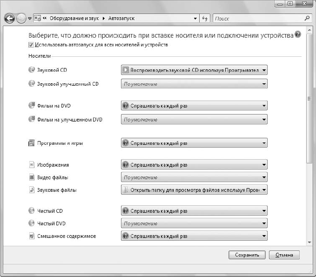Open the Изображения action dropdown
Viewport: 316px width, 277px height.
tap(194, 165)
